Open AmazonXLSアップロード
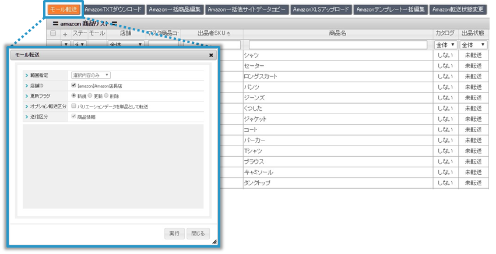The image size is (496, 254). [x=321, y=9]
